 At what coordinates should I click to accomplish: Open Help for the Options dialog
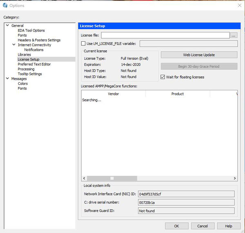pos(229,226)
